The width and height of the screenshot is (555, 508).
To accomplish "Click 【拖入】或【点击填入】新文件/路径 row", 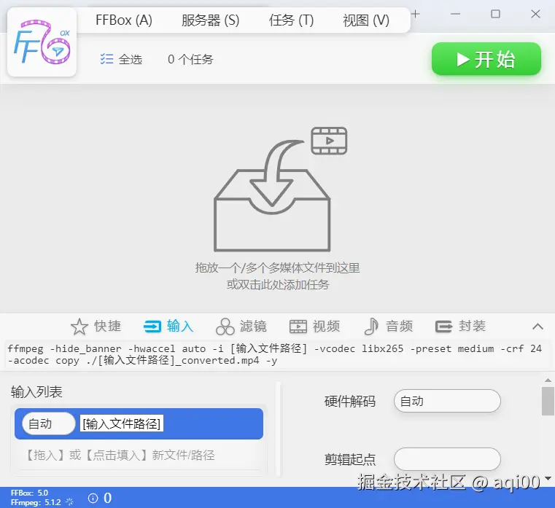I will coord(139,455).
